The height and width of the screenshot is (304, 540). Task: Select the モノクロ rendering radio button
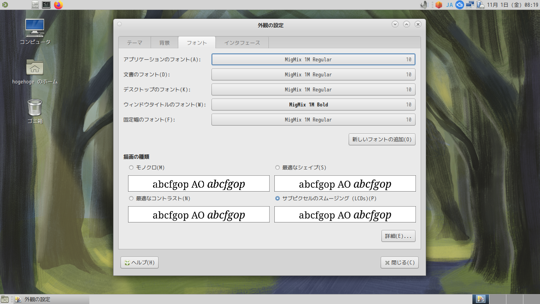tap(131, 167)
